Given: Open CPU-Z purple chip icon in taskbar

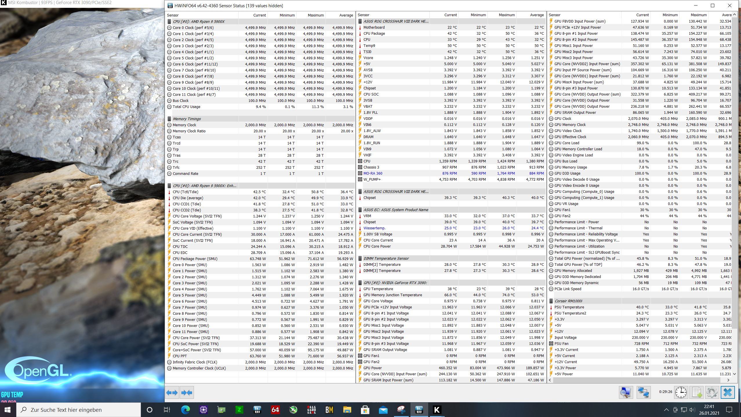Looking at the screenshot, I should (x=204, y=410).
